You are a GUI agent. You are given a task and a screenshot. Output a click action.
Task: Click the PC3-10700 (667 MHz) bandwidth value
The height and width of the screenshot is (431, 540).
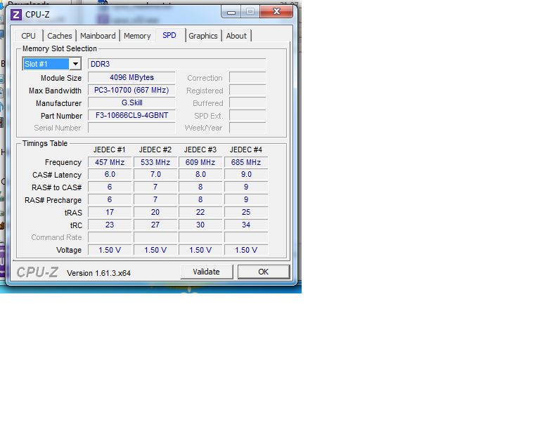[x=131, y=90]
